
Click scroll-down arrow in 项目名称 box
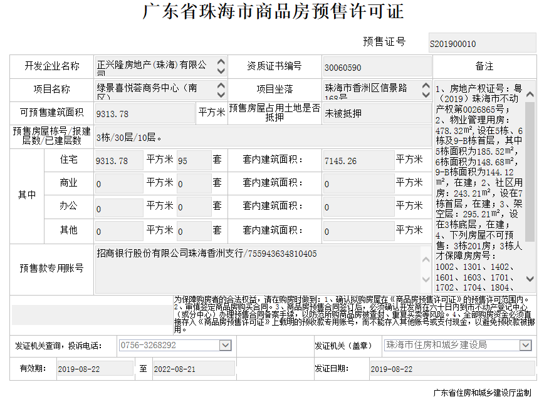221,95
